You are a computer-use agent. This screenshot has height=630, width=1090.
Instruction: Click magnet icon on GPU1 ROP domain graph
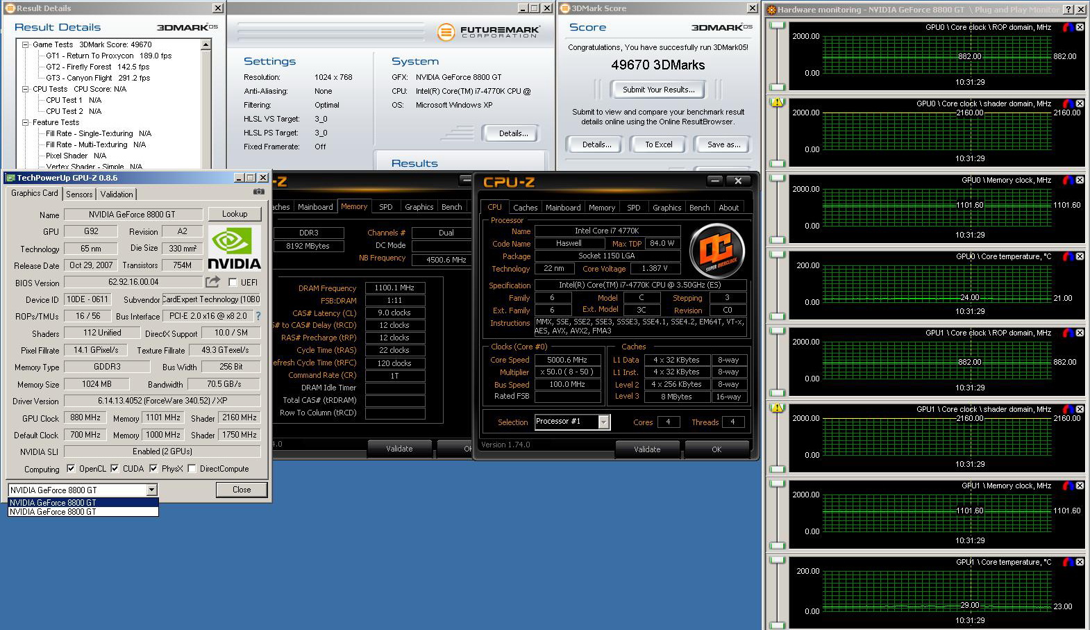pos(1069,333)
